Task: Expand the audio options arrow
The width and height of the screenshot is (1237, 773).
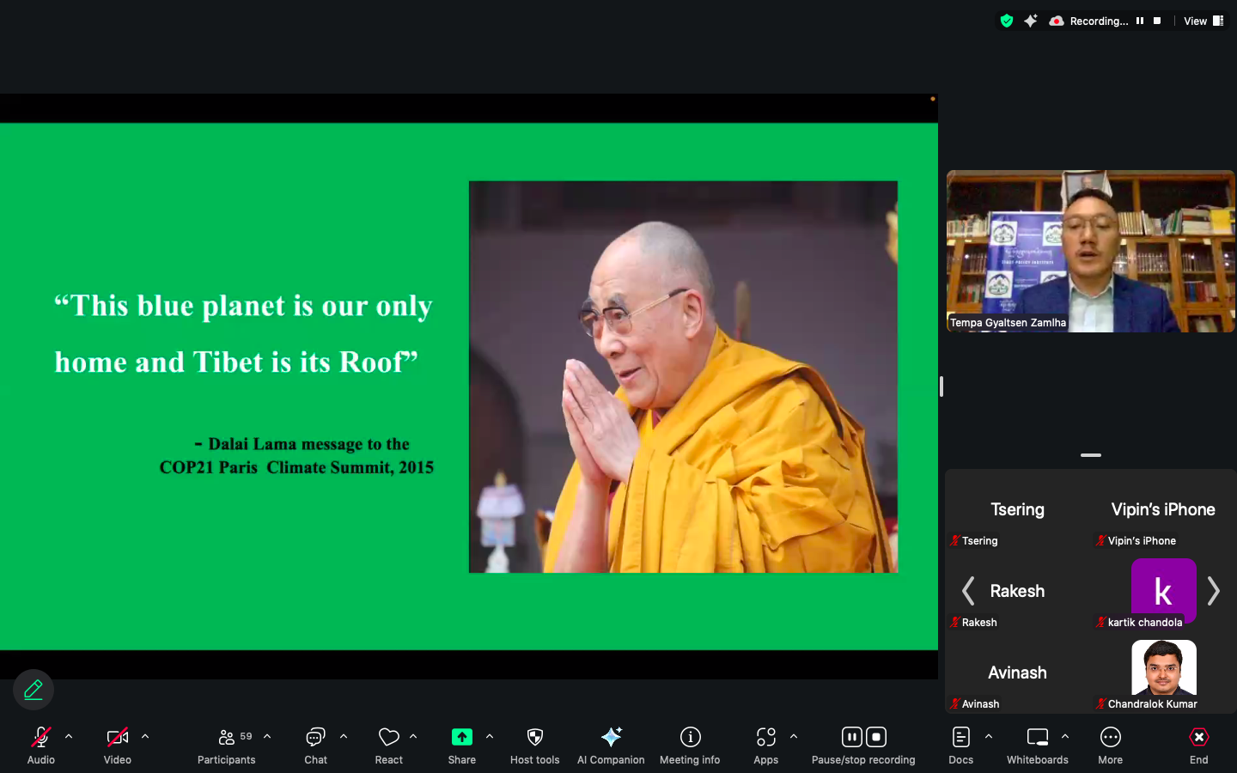Action: pos(69,736)
